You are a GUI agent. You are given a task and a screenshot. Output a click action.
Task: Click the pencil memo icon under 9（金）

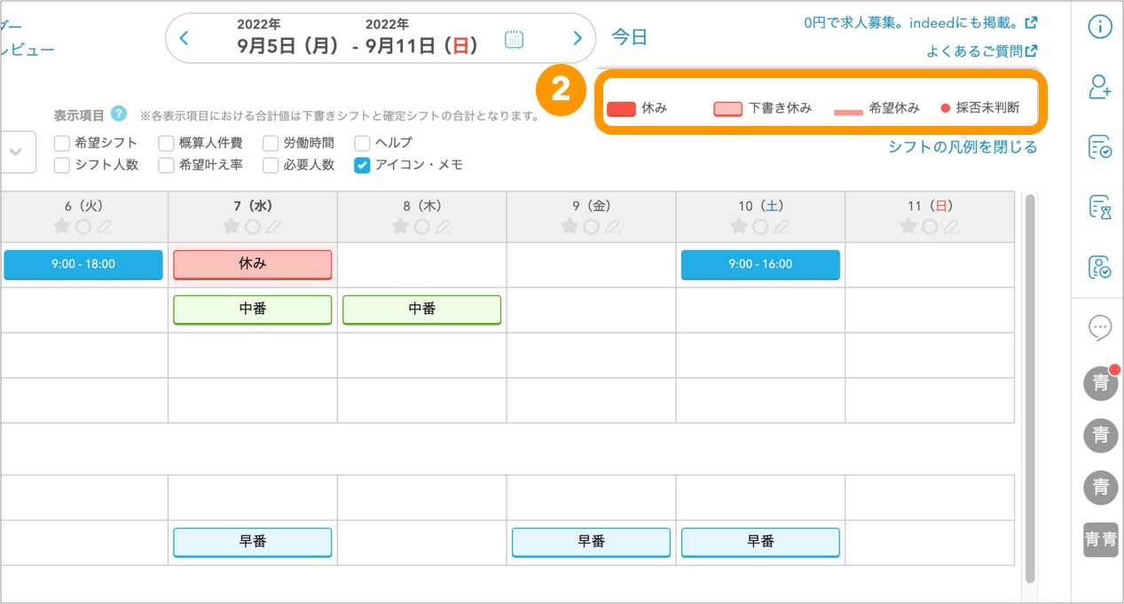pos(613,227)
